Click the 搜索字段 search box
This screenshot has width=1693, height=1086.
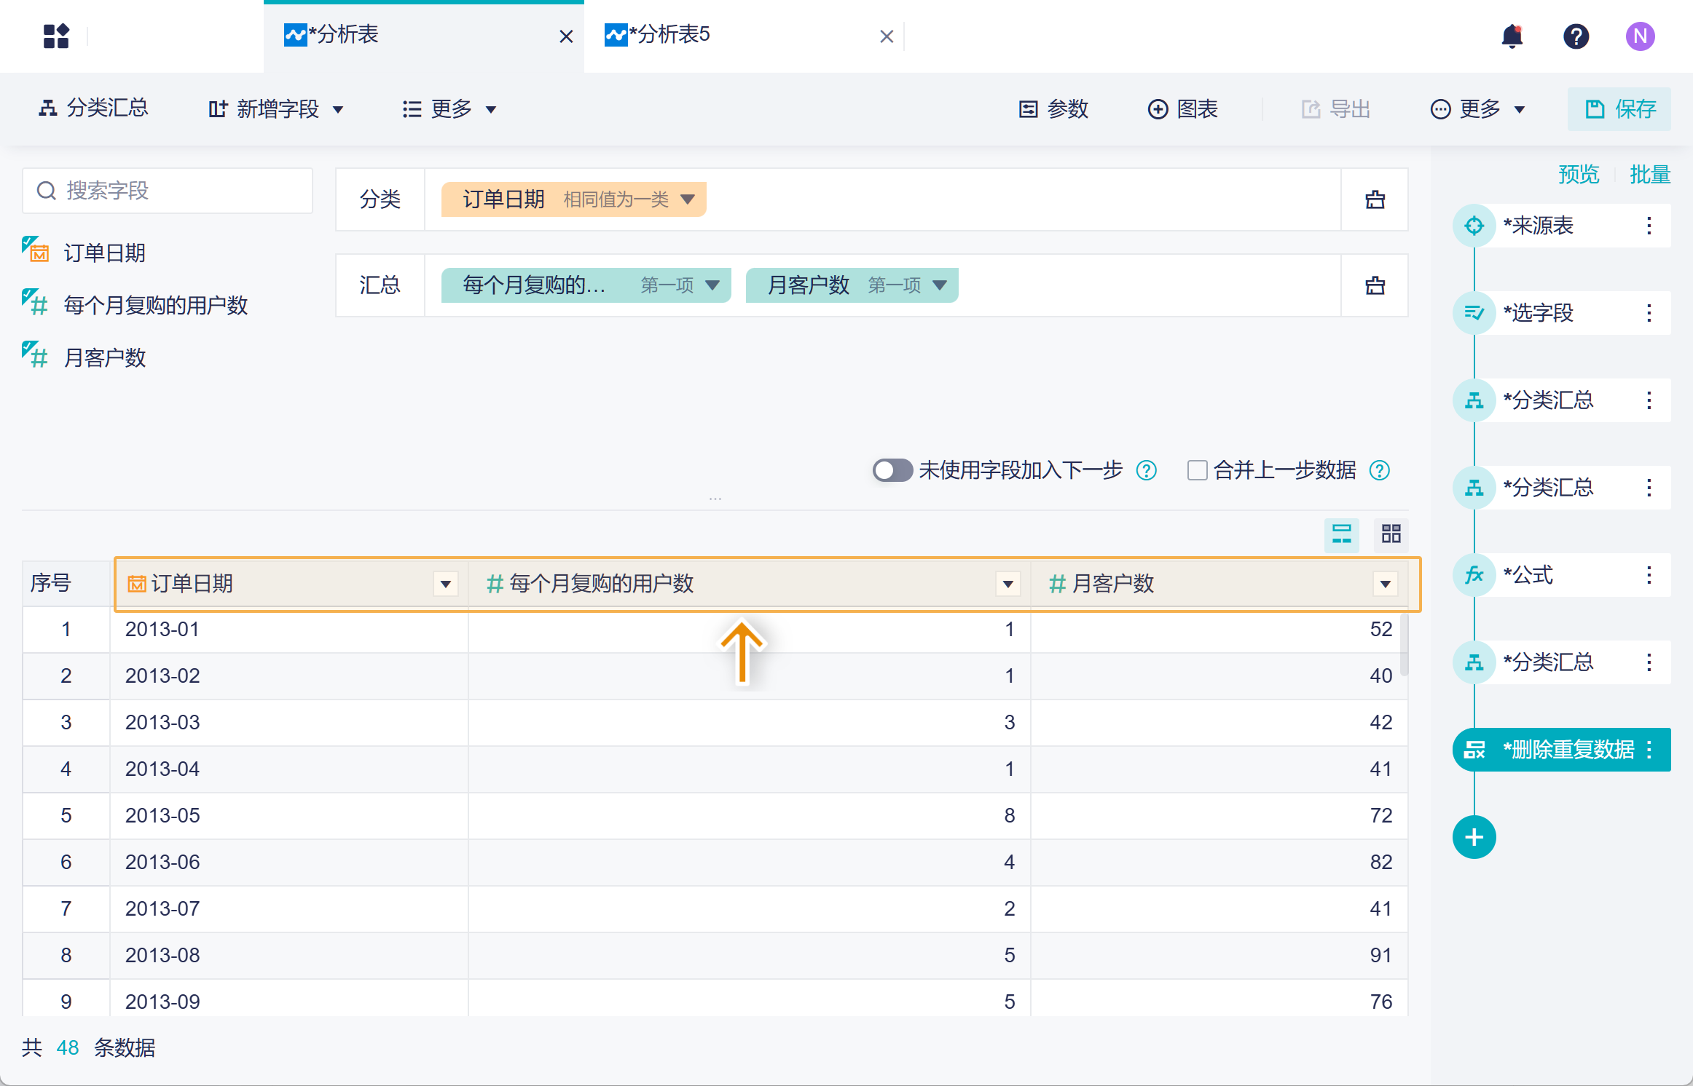coord(168,191)
